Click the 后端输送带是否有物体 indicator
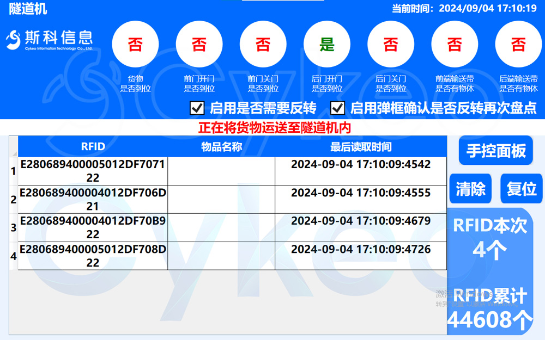This screenshot has height=340, width=545. coord(518,44)
